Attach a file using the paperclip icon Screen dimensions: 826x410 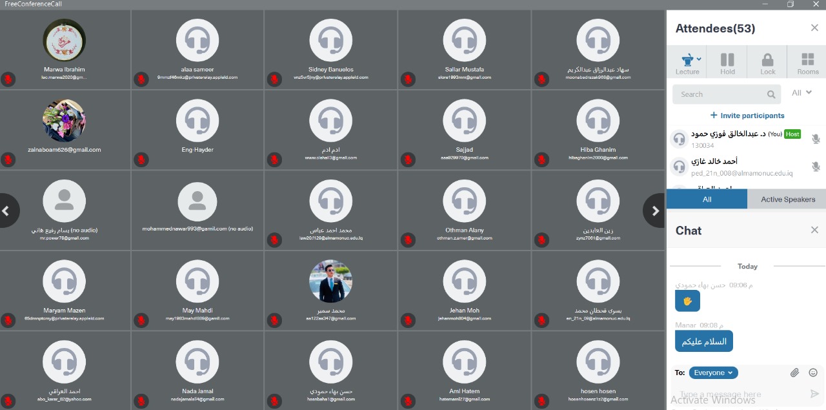[x=795, y=373]
